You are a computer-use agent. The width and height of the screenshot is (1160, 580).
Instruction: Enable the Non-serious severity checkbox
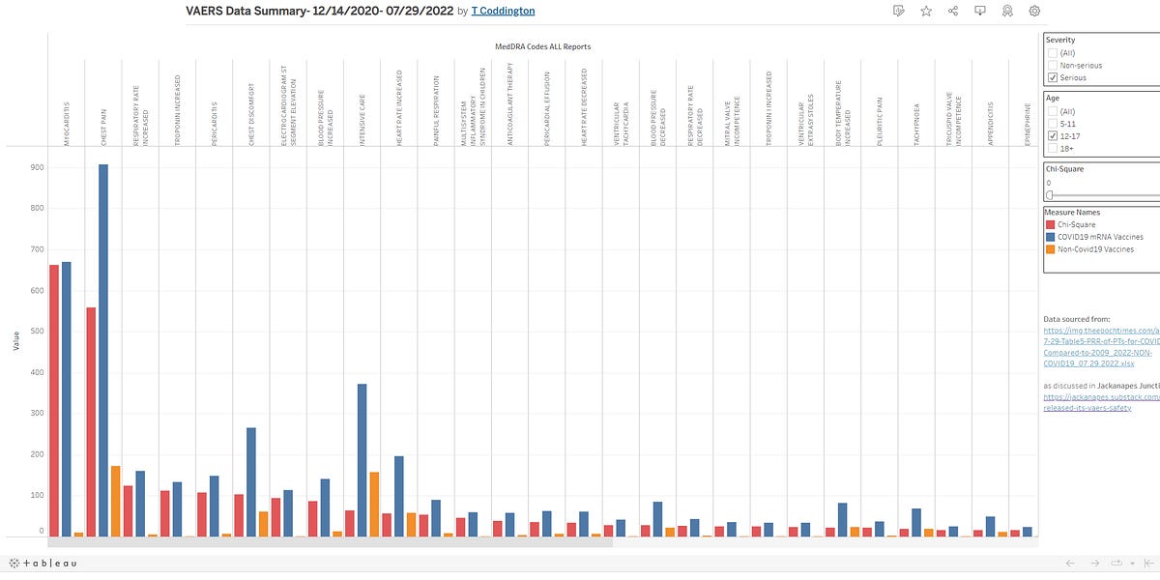[1052, 64]
